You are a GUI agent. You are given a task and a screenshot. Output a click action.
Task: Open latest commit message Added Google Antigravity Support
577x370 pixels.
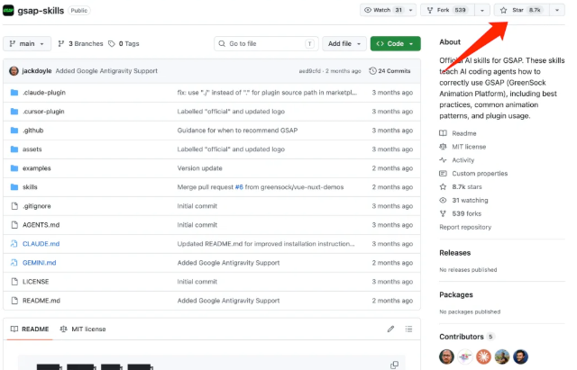tap(106, 71)
